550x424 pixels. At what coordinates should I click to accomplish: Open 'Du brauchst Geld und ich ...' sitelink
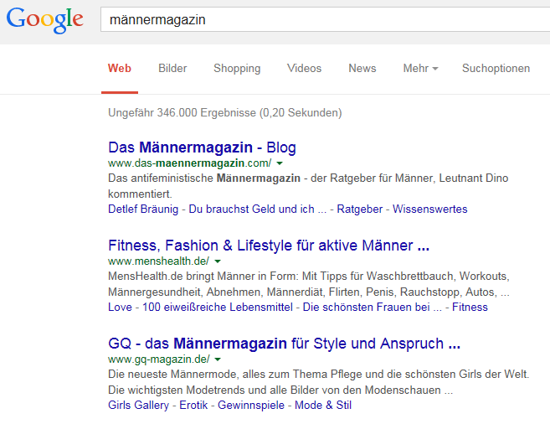tap(258, 209)
